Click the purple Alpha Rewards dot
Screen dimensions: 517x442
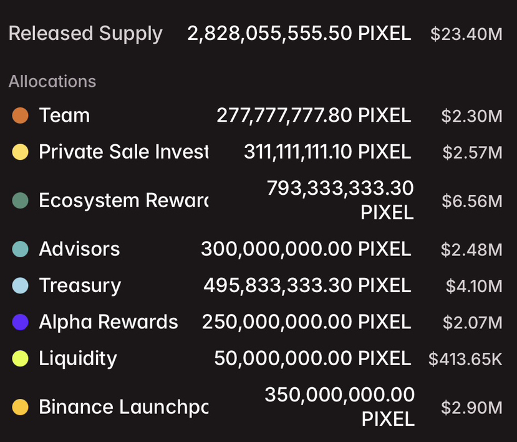[x=20, y=322]
